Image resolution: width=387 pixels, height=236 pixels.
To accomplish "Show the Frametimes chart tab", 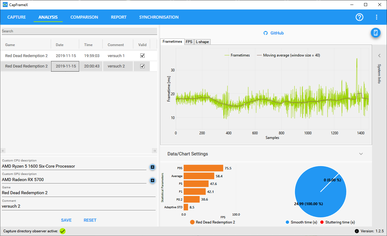I will 172,42.
